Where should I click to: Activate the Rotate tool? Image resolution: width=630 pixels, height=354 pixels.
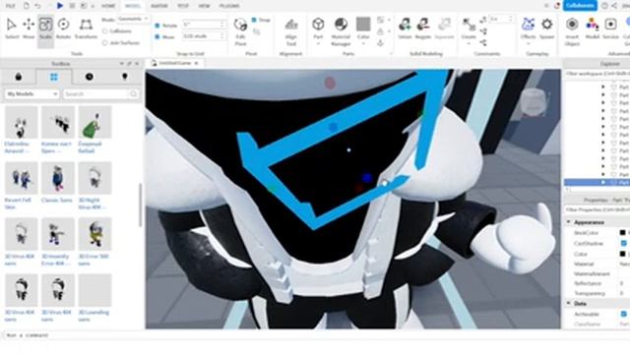pos(63,29)
